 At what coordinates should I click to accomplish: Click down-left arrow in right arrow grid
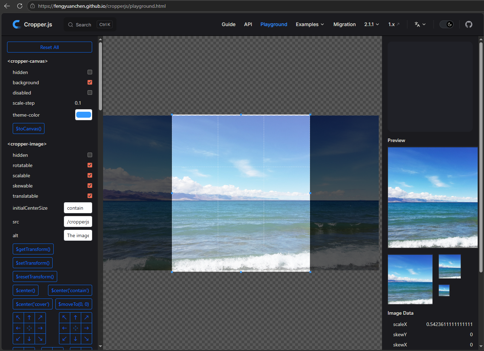[x=65, y=339]
